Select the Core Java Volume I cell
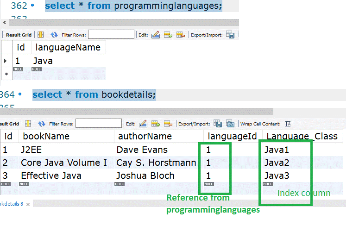The image size is (359, 226). pyautogui.click(x=66, y=163)
